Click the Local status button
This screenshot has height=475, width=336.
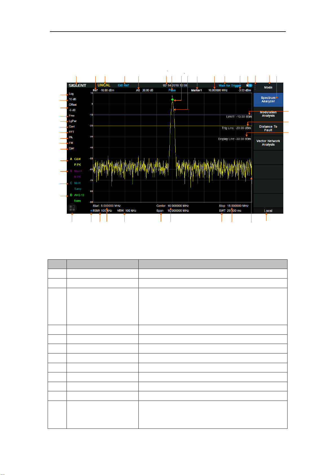point(268,211)
